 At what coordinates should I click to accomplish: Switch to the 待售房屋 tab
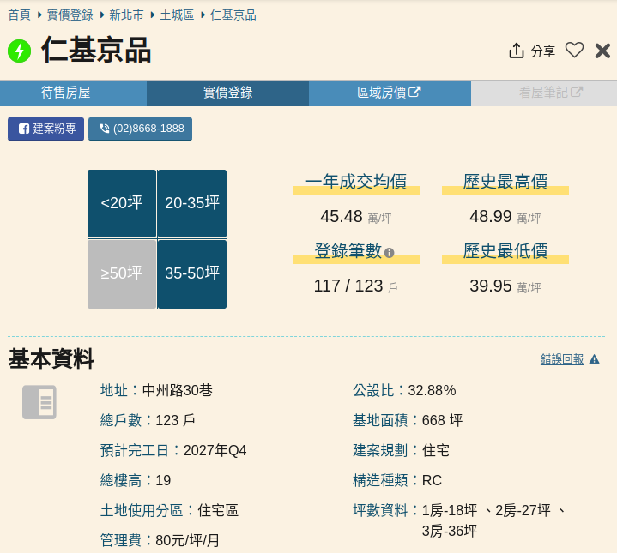(74, 93)
